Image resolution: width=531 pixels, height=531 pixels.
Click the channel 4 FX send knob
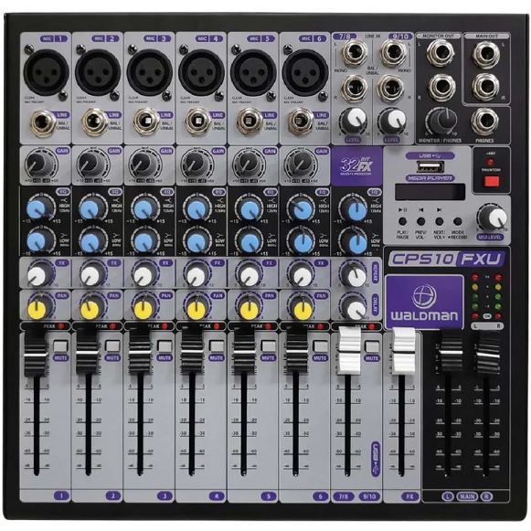pos(196,273)
